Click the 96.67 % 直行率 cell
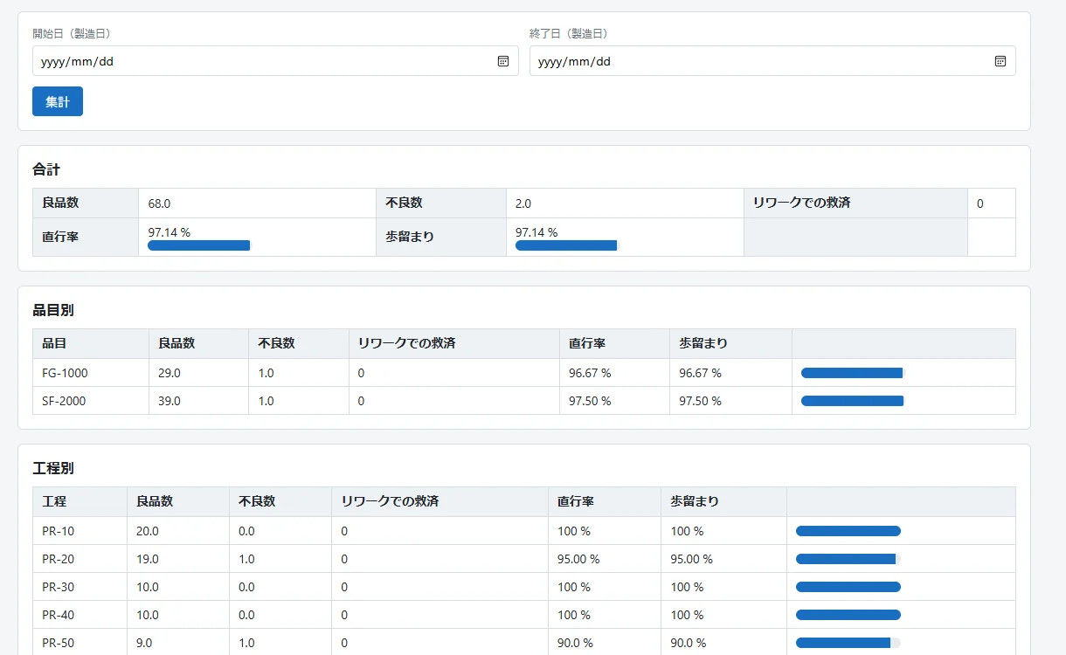 pos(614,373)
